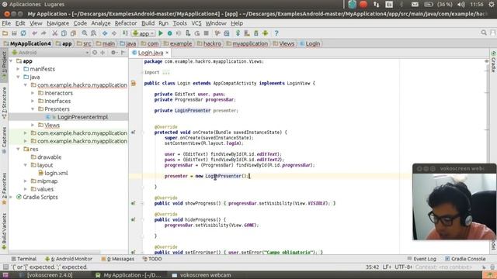Screen dimensions: 497x279
Task: Close the Login.java tab
Action: tap(167, 53)
